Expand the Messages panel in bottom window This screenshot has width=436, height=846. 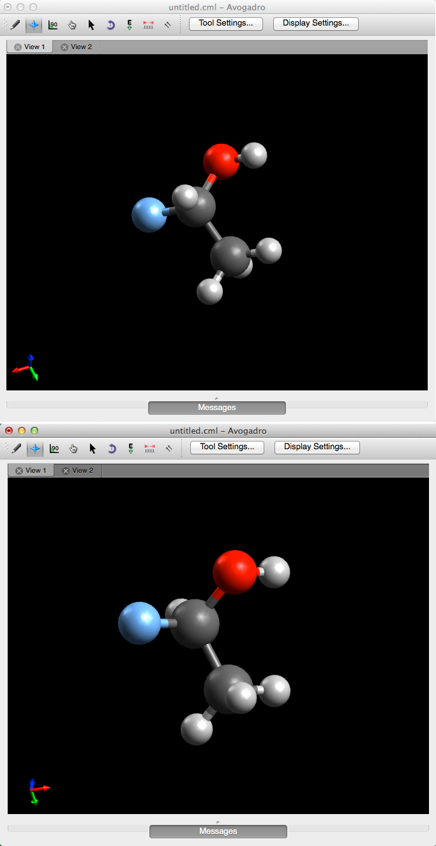pos(218,831)
